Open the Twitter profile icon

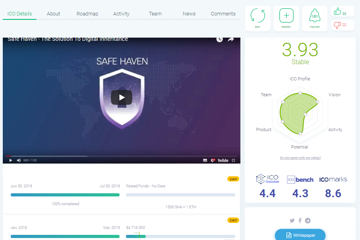pos(292,221)
